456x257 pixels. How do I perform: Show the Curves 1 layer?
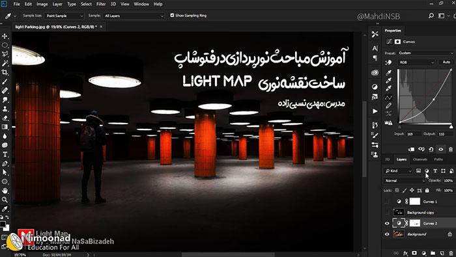click(x=387, y=201)
